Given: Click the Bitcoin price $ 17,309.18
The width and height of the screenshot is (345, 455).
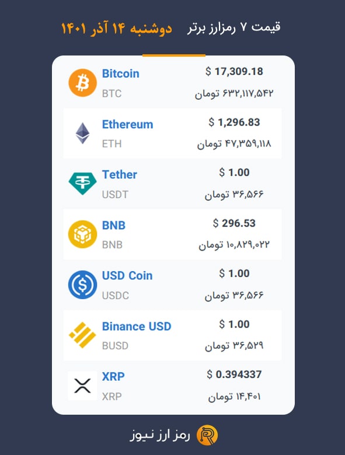Looking at the screenshot, I should pyautogui.click(x=234, y=71).
